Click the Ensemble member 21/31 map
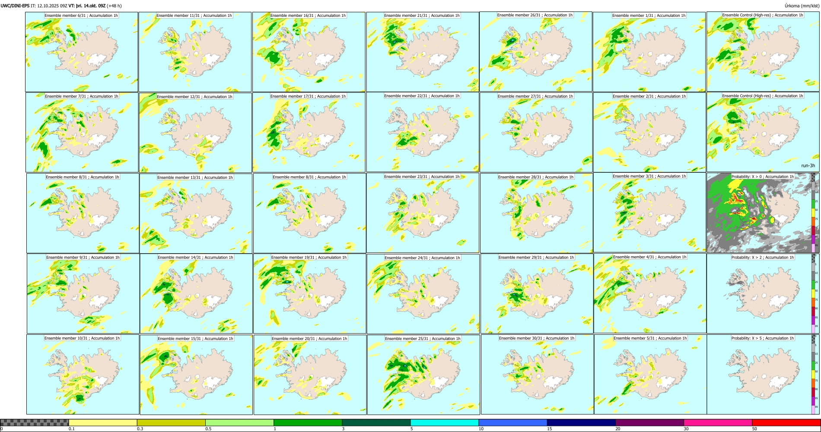821x432 pixels. (x=422, y=52)
